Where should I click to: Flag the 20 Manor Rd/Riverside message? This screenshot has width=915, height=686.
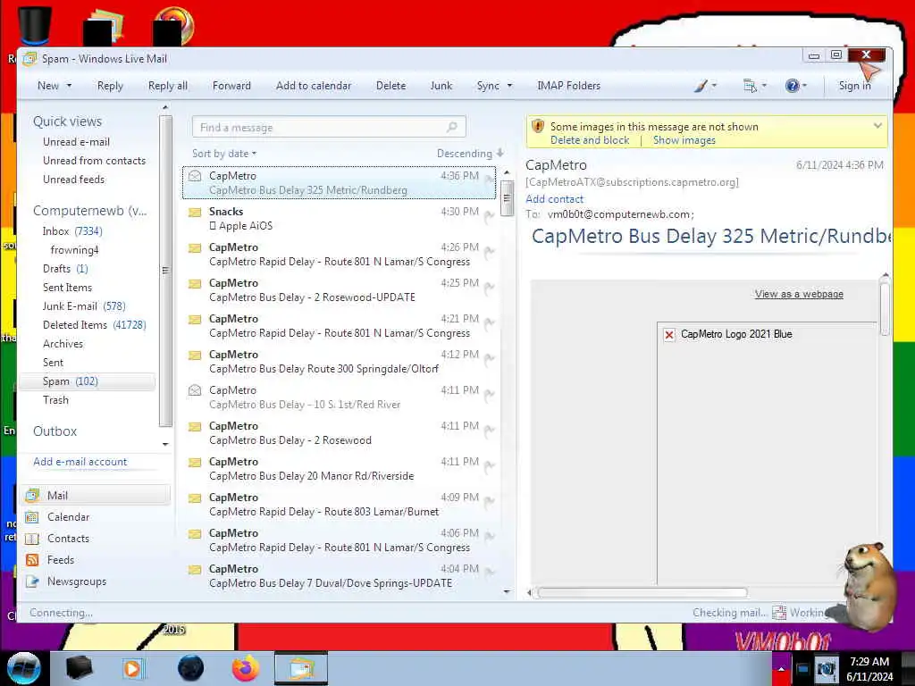pos(489,466)
